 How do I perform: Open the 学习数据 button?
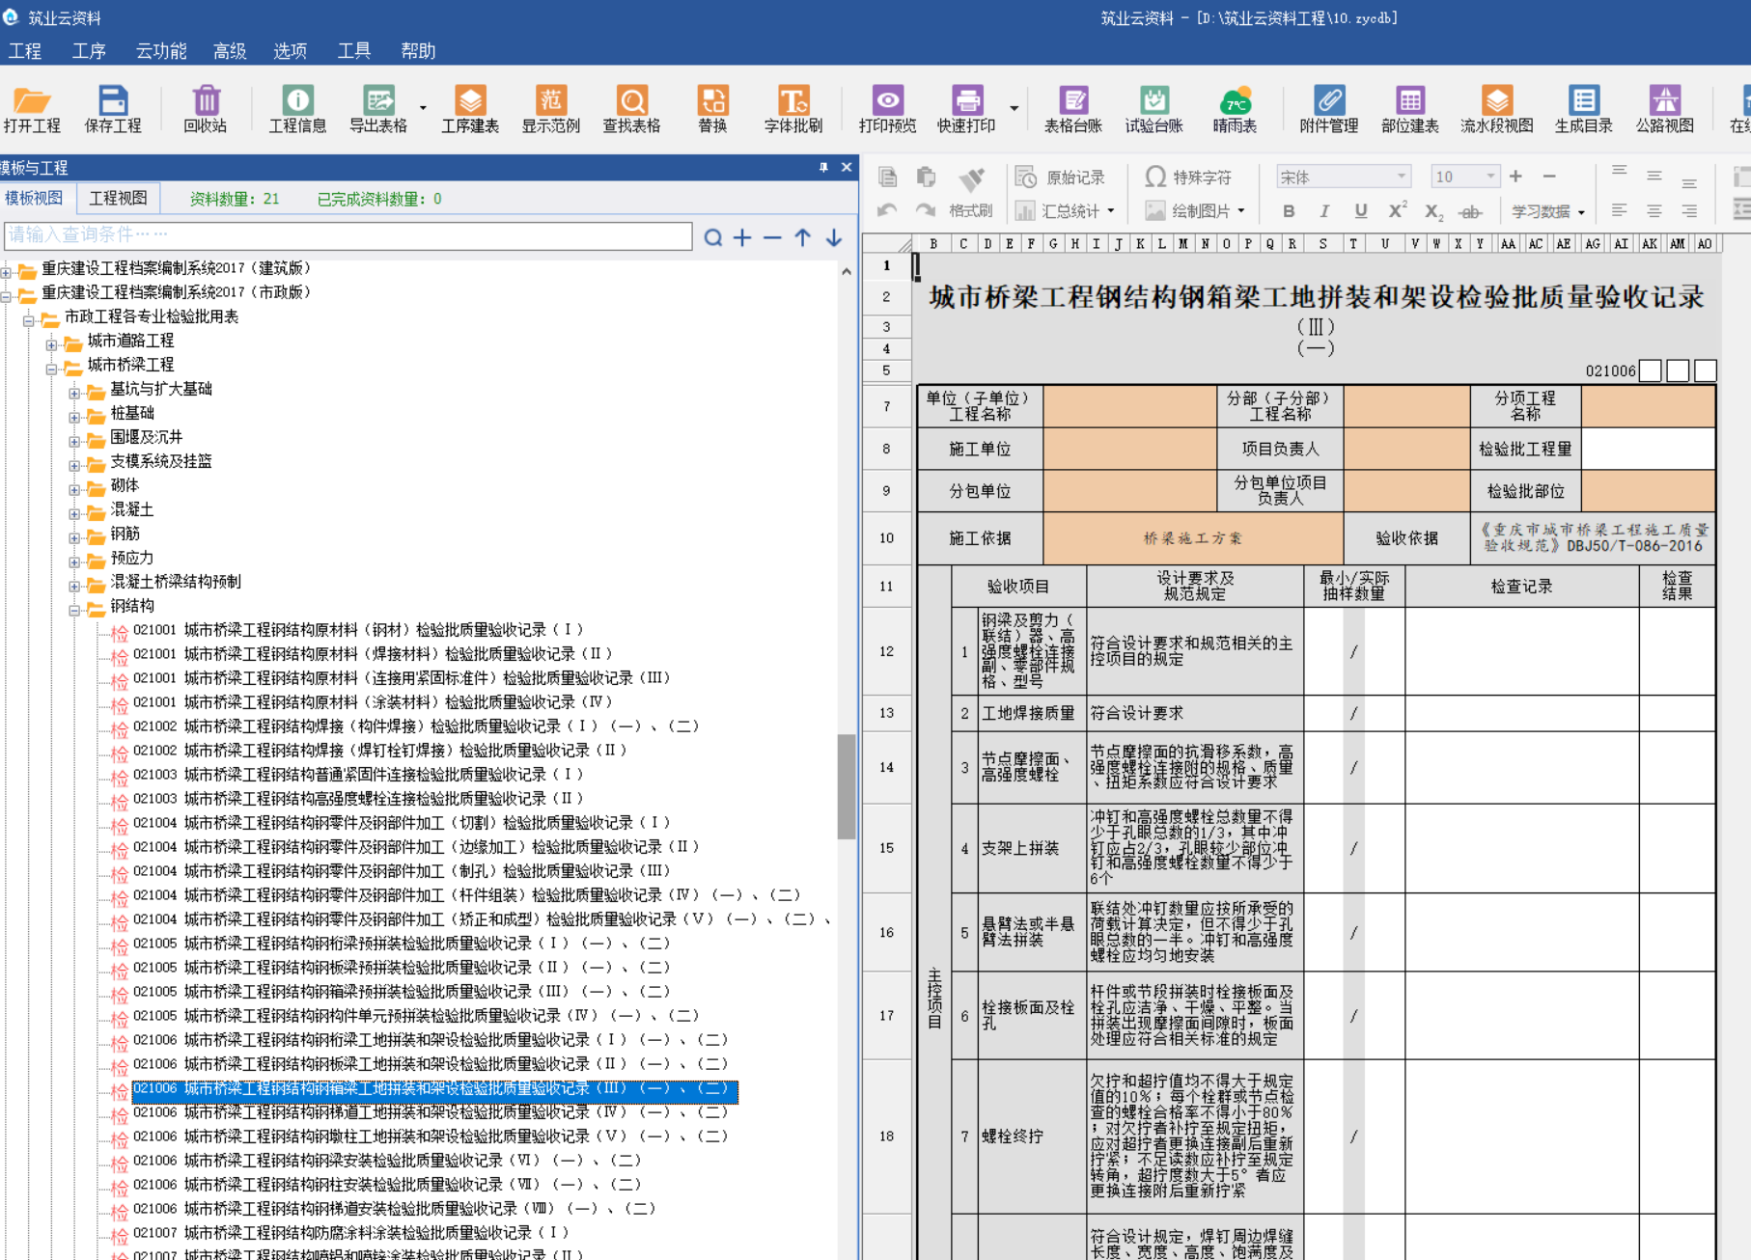pos(1547,211)
